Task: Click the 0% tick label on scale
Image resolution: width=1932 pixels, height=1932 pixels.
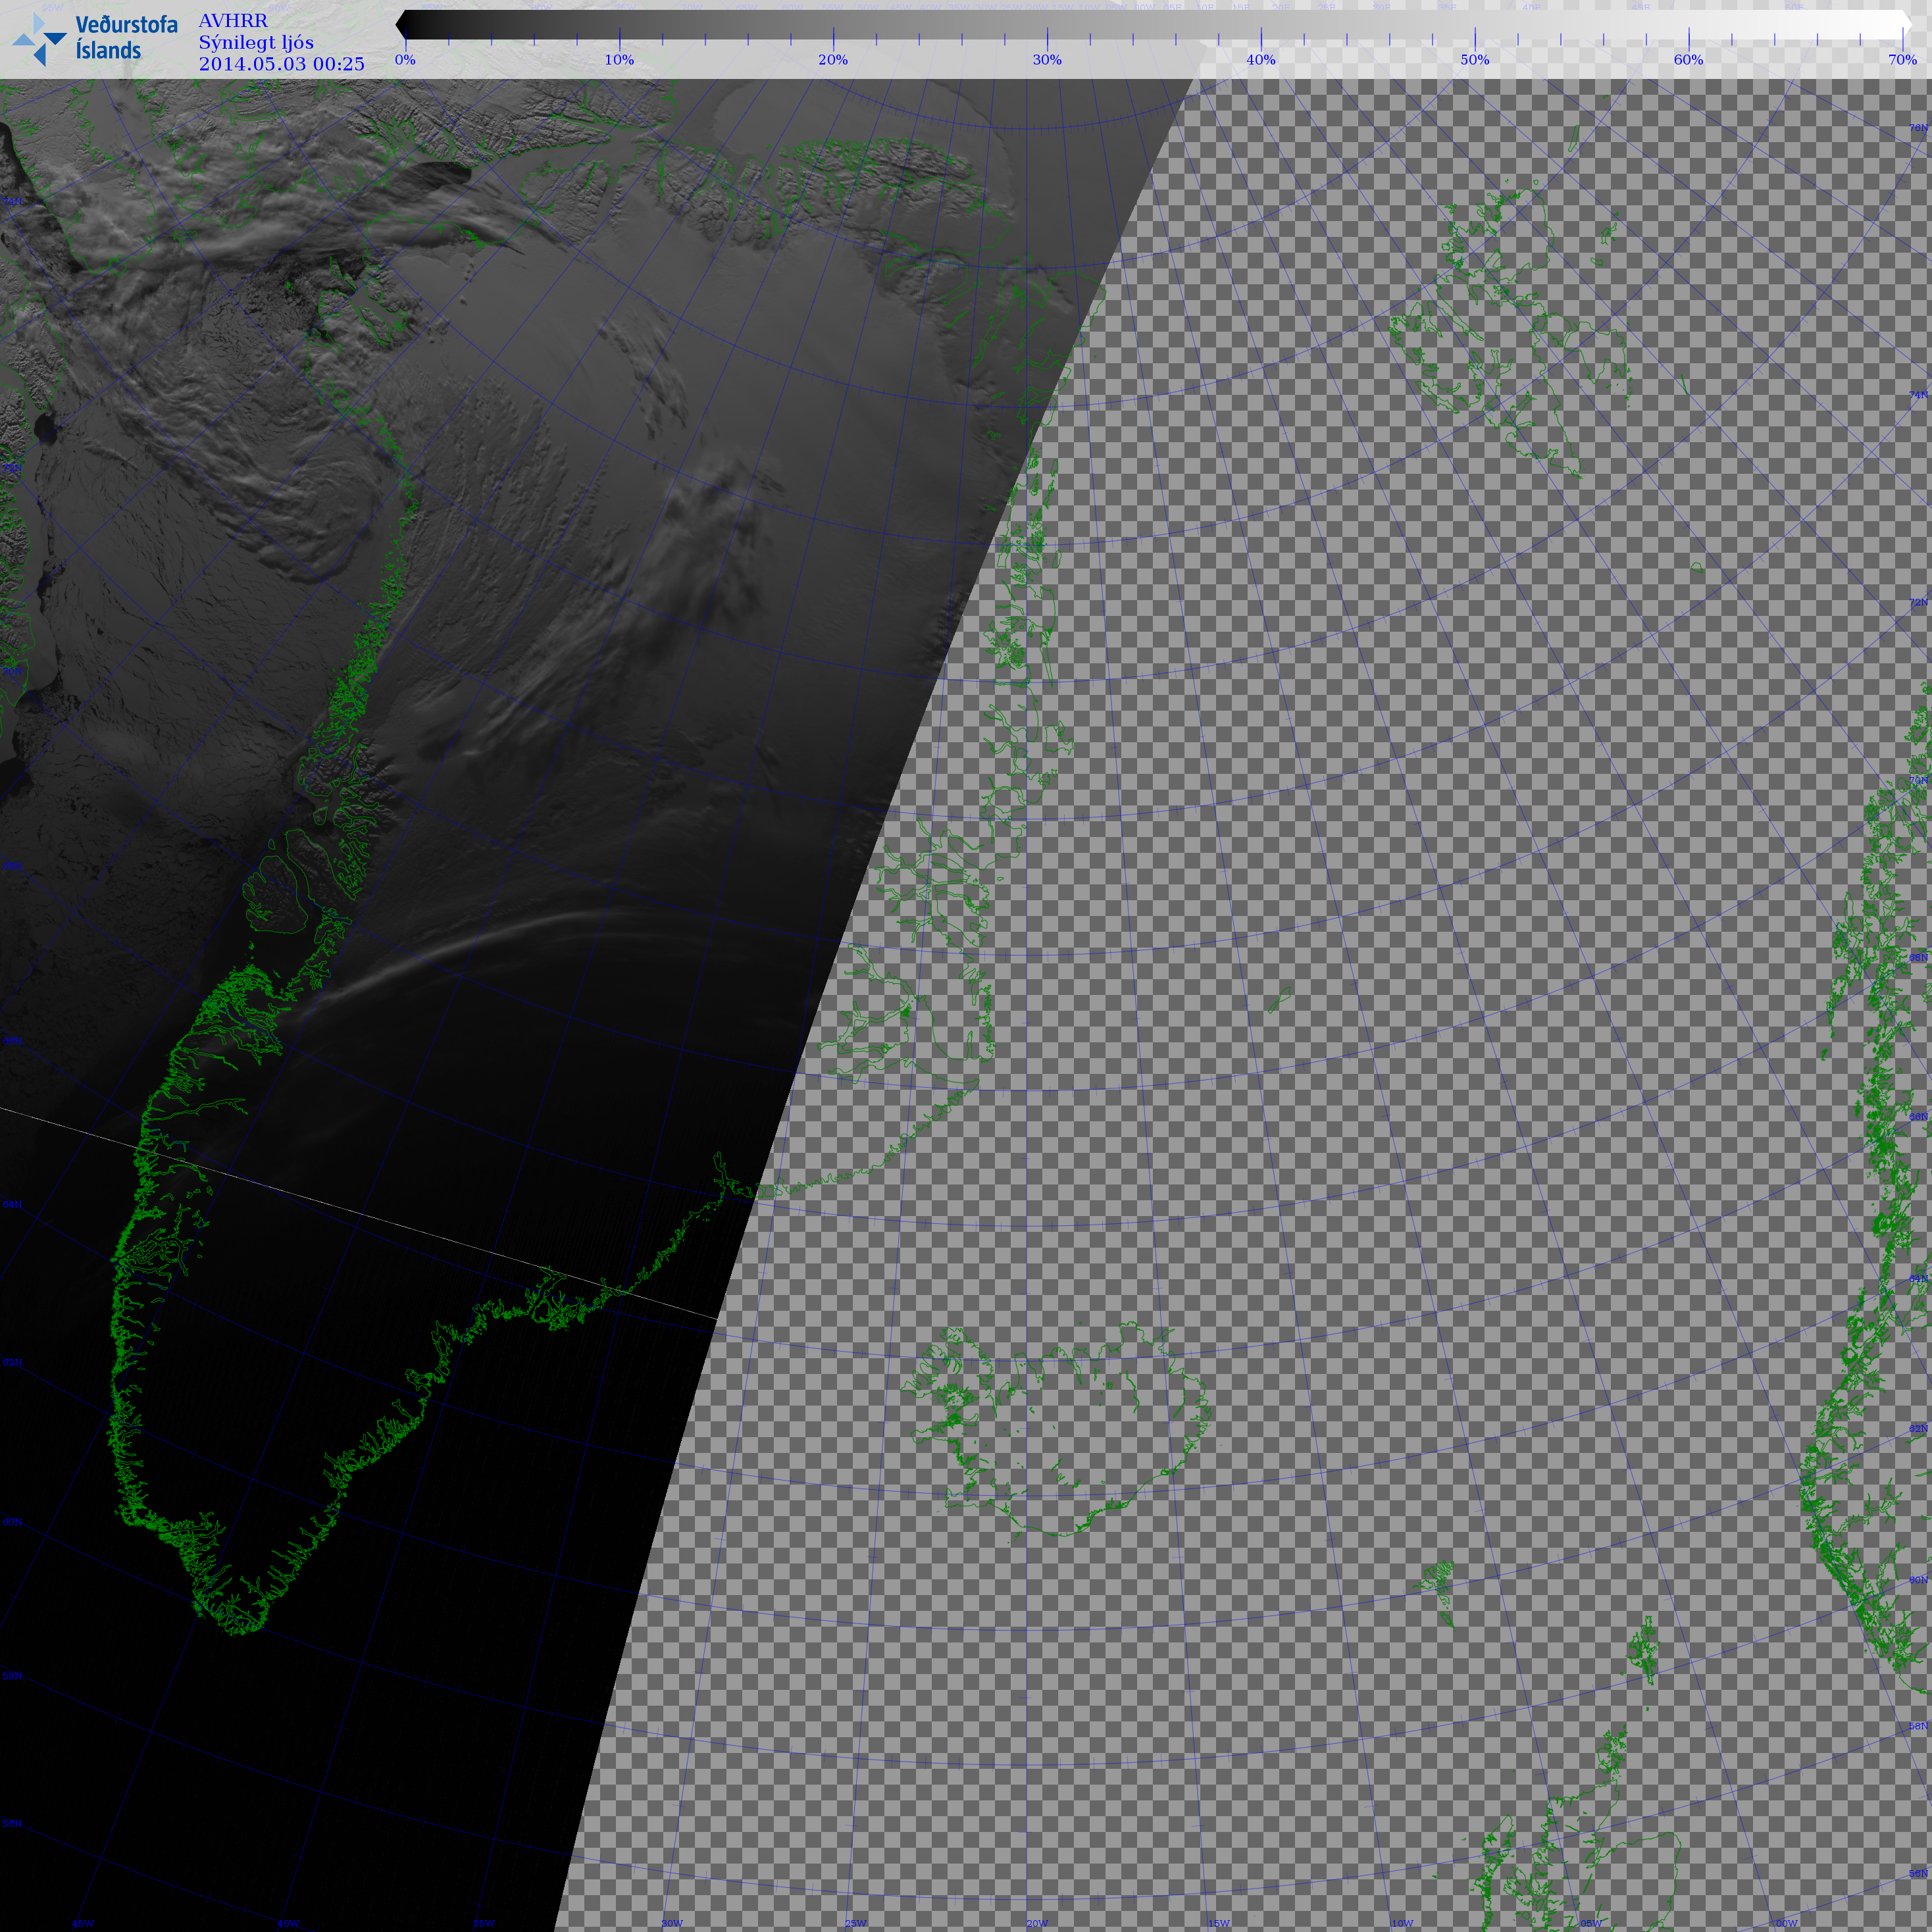Action: coord(405,60)
